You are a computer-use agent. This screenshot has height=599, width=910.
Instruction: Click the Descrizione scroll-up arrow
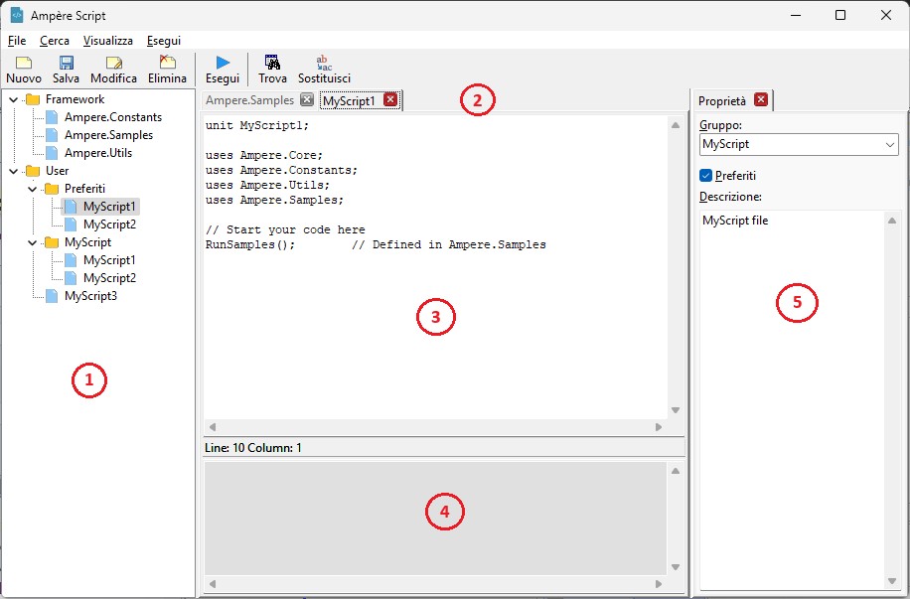(892, 221)
